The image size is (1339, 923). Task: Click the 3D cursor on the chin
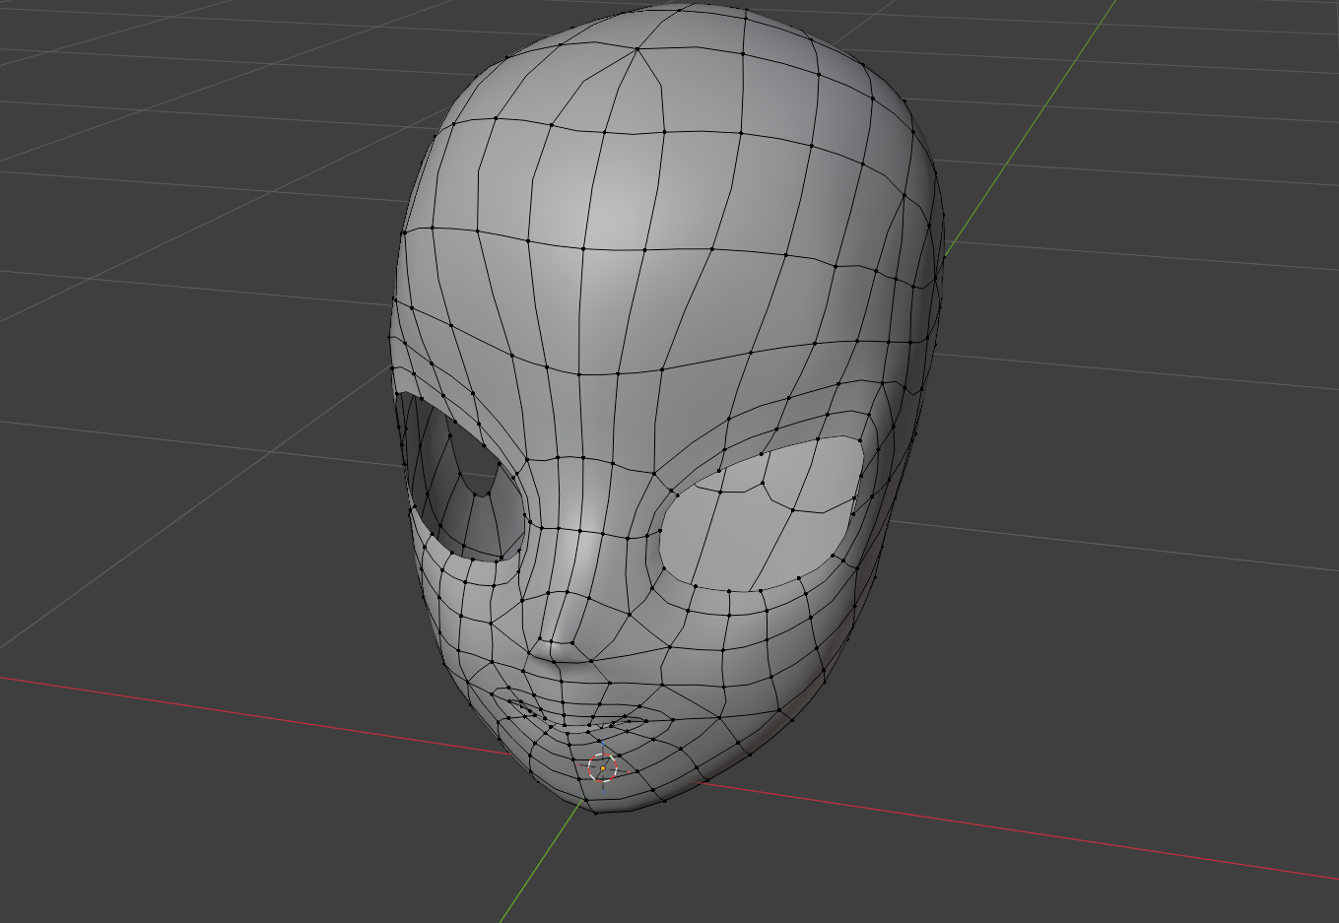point(603,766)
